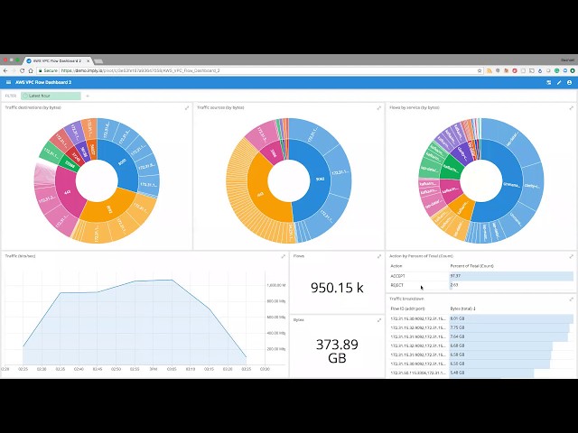
Task: Click the pencil edit dashboard icon
Action: [x=559, y=82]
